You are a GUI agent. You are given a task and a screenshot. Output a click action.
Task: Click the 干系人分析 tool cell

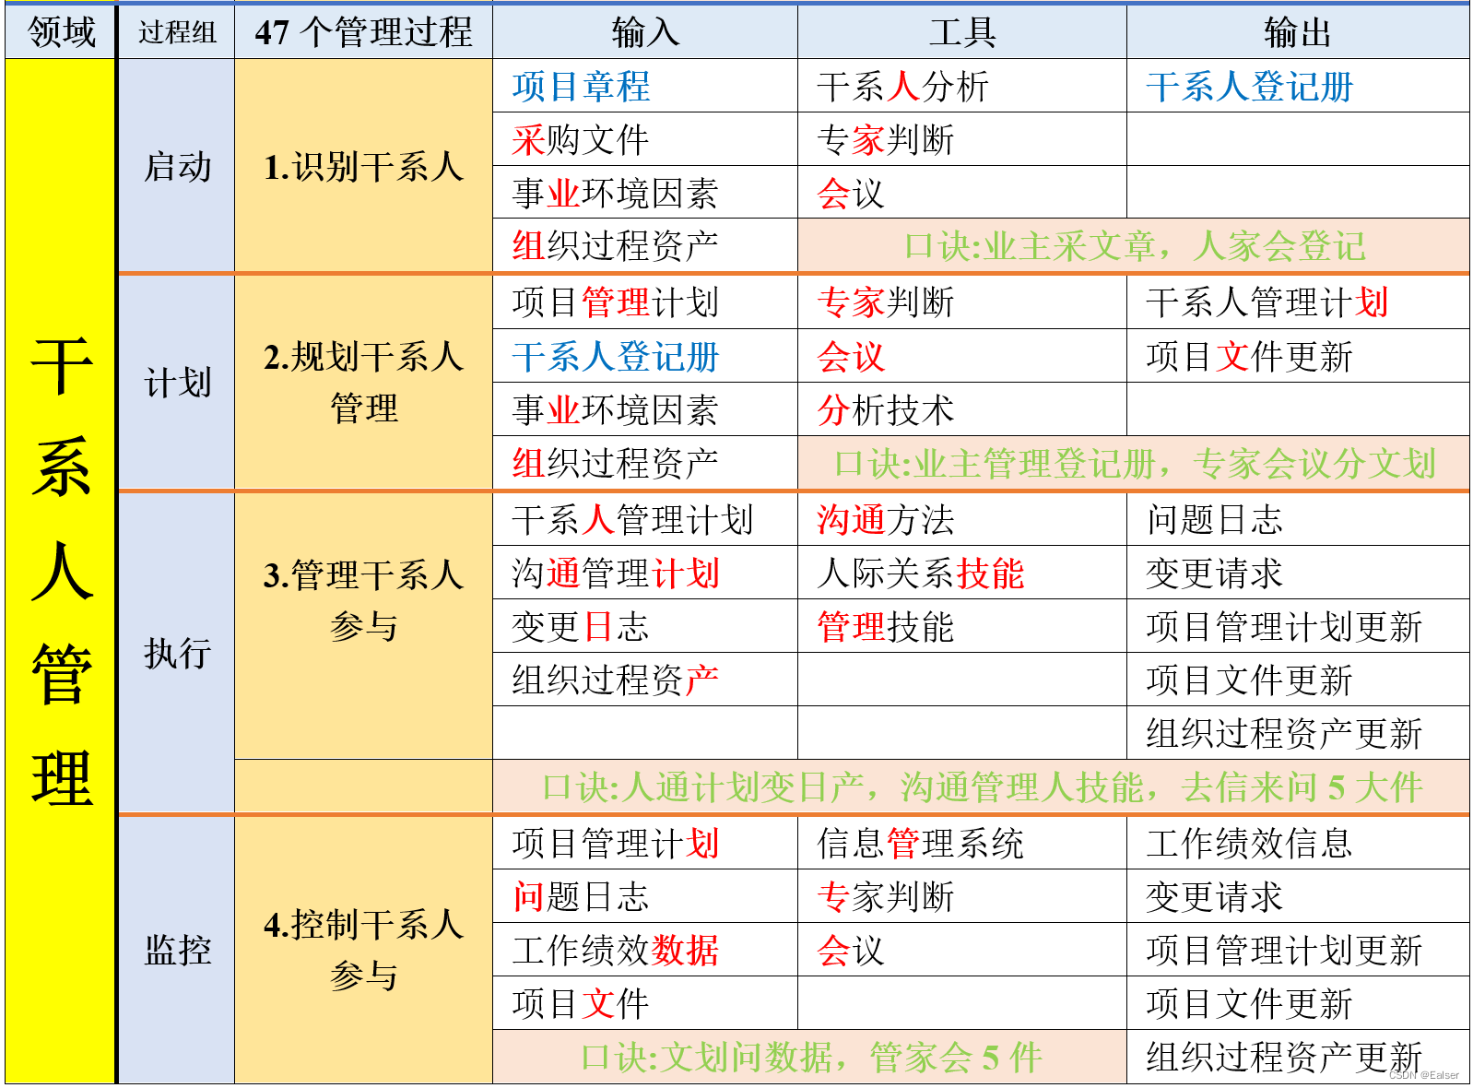962,86
